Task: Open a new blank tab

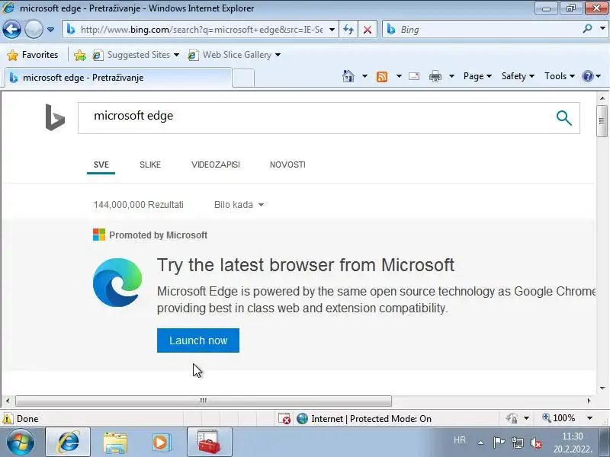Action: click(x=243, y=78)
